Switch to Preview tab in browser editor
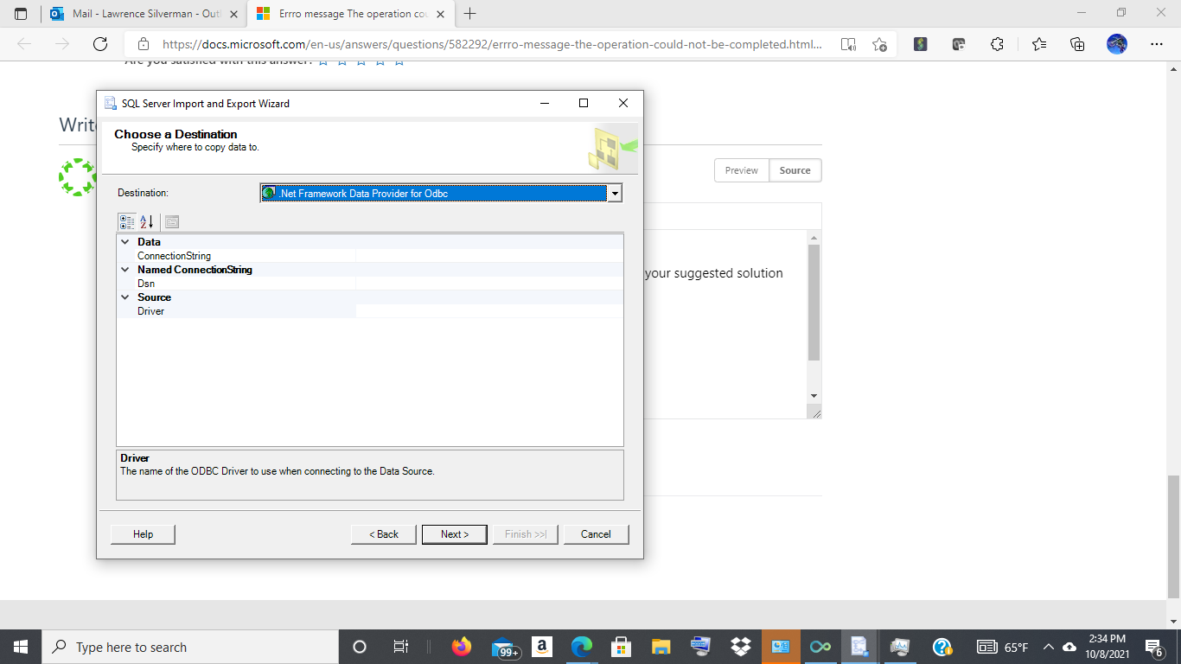 click(x=742, y=170)
